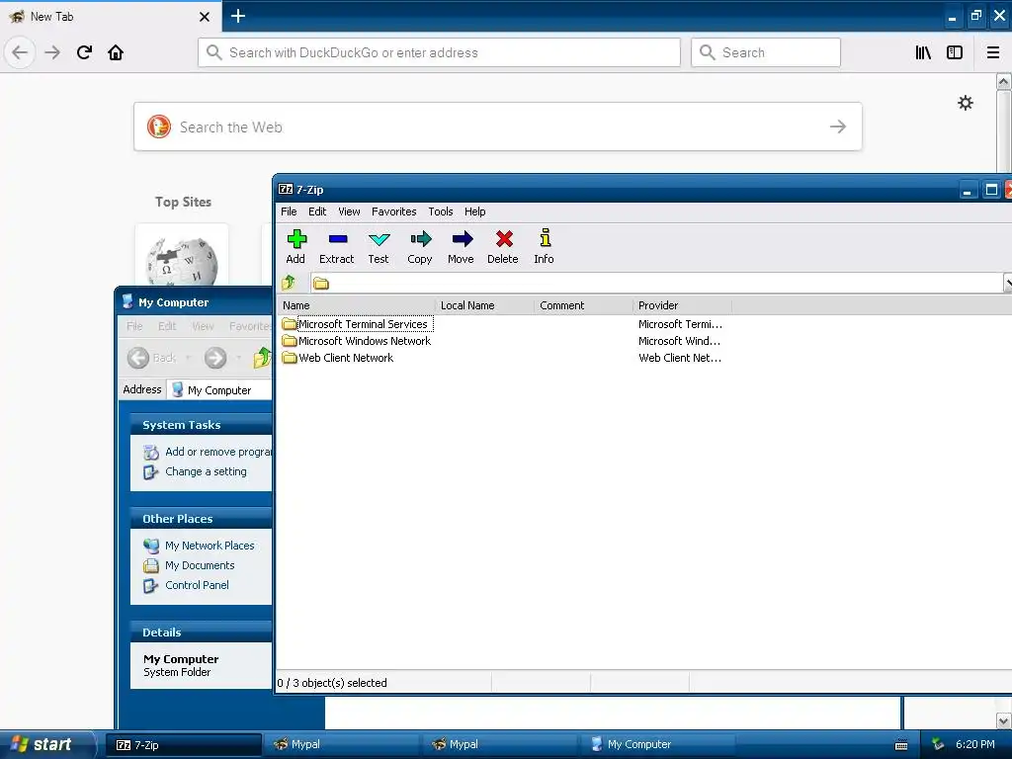Click the 7-Zip path input field
This screenshot has width=1012, height=759.
click(x=656, y=283)
